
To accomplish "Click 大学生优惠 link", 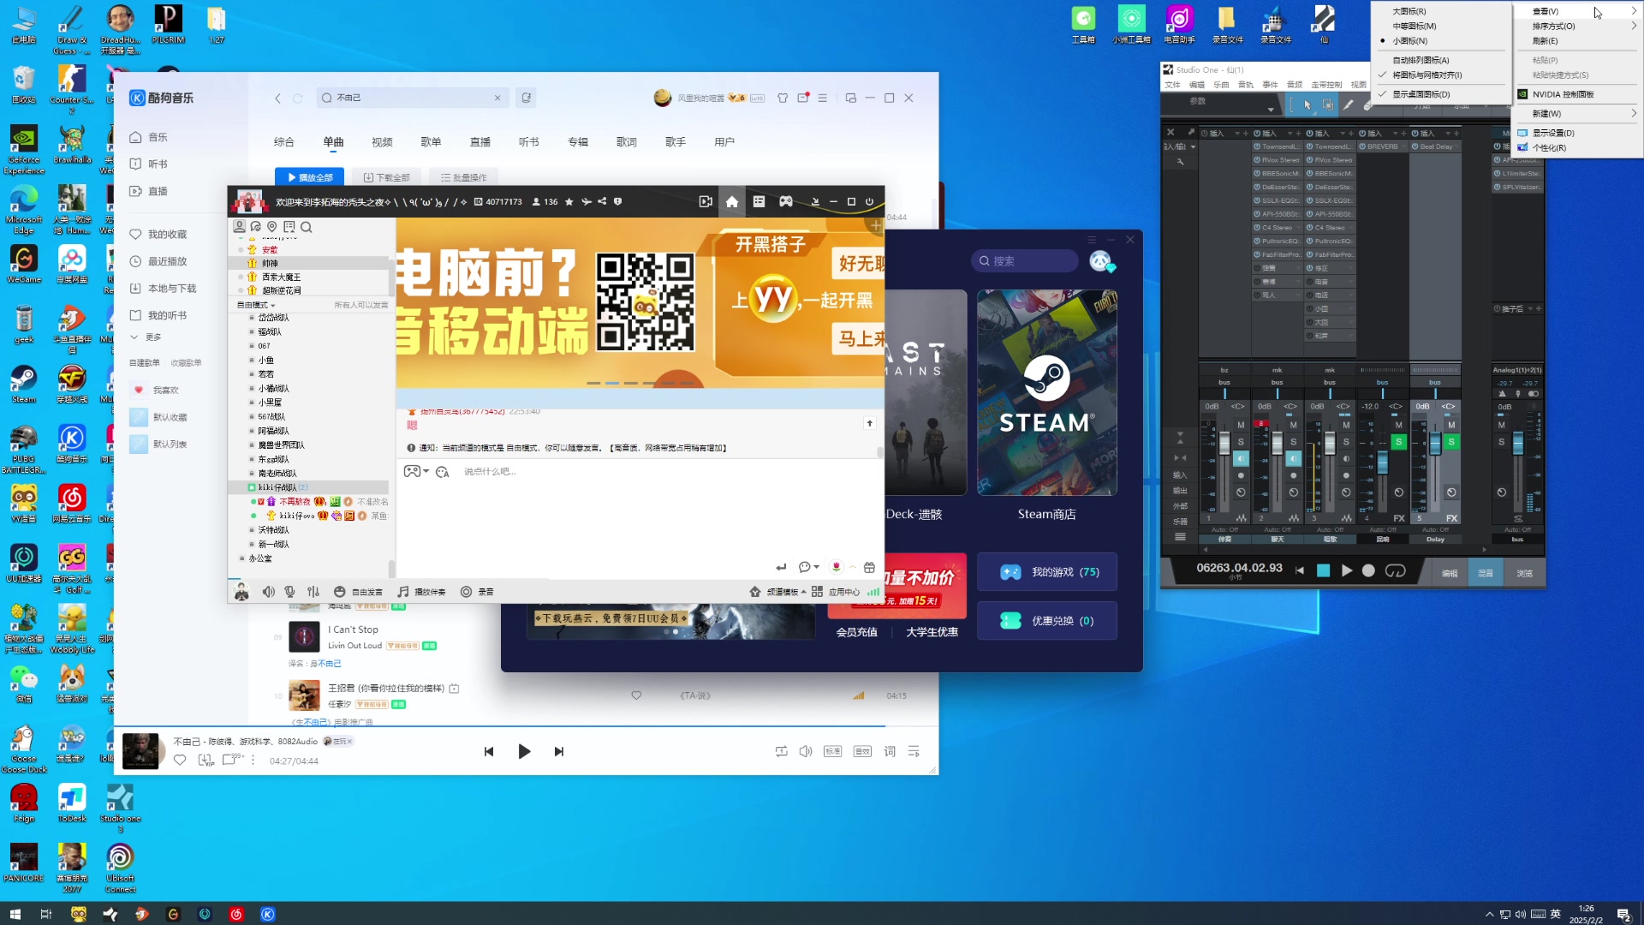I will pos(932,632).
